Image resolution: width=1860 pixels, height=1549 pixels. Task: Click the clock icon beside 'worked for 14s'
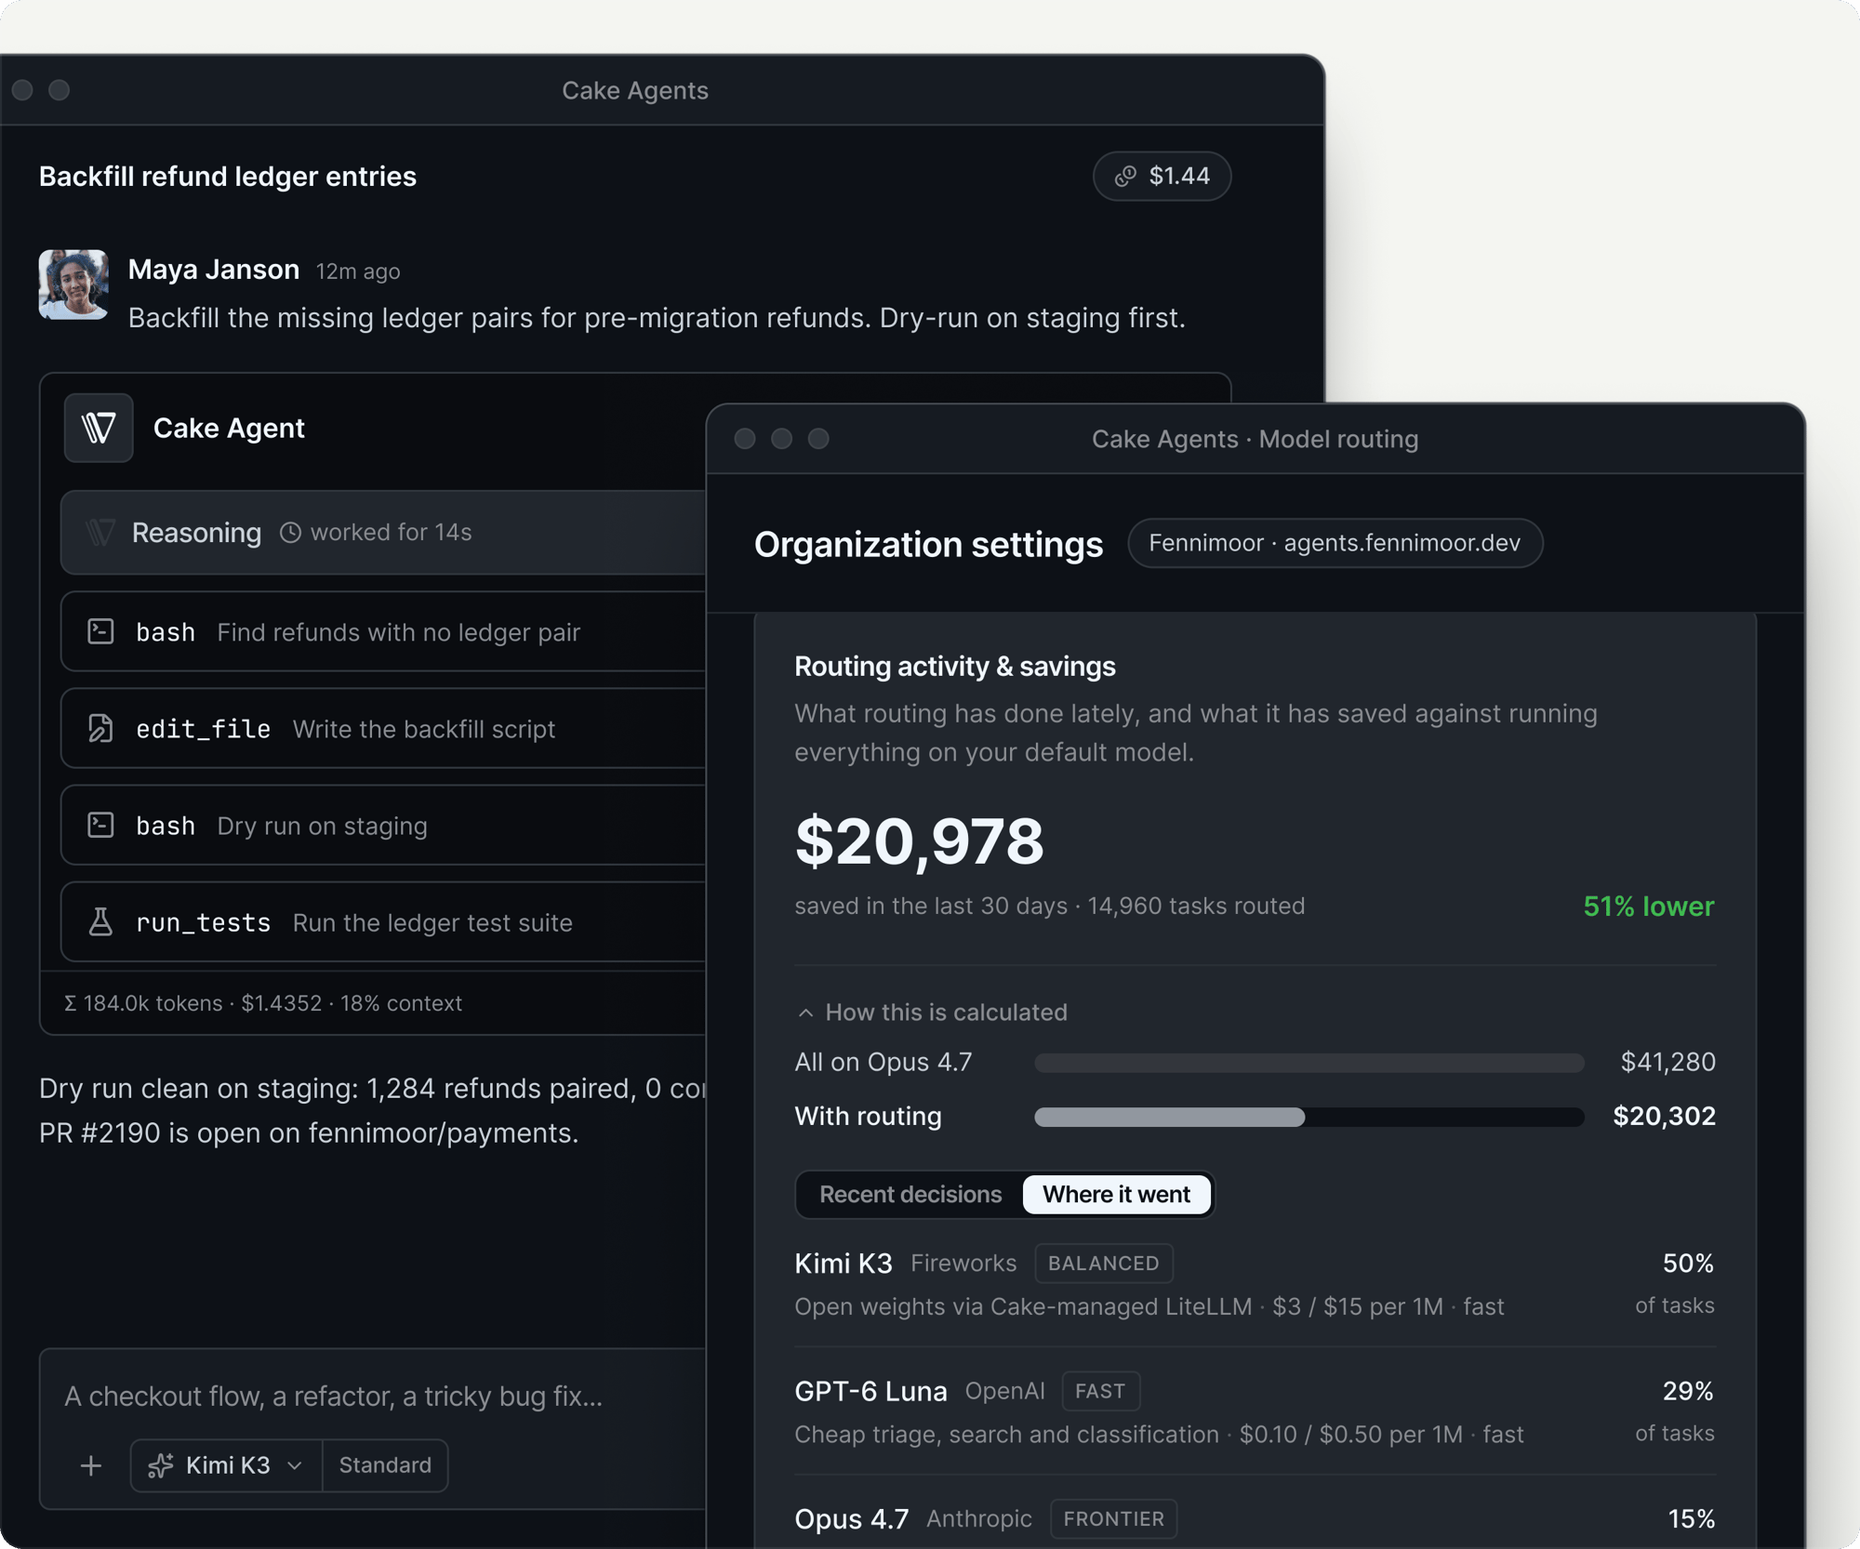290,532
